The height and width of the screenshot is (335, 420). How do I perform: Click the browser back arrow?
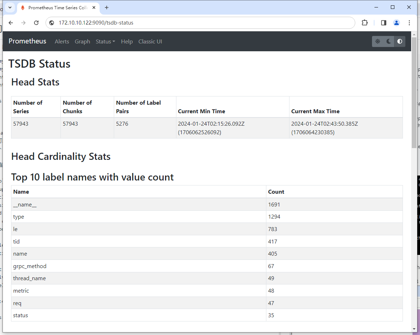pos(11,23)
